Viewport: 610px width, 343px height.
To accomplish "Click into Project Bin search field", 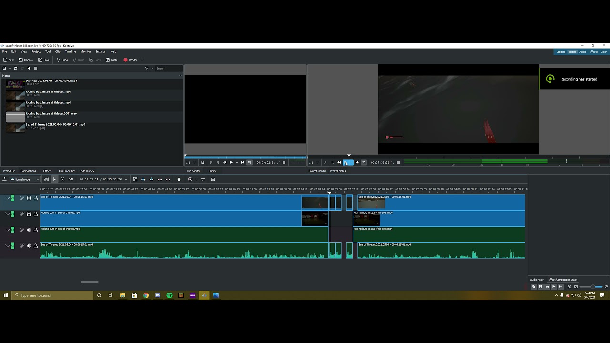I will pos(169,68).
